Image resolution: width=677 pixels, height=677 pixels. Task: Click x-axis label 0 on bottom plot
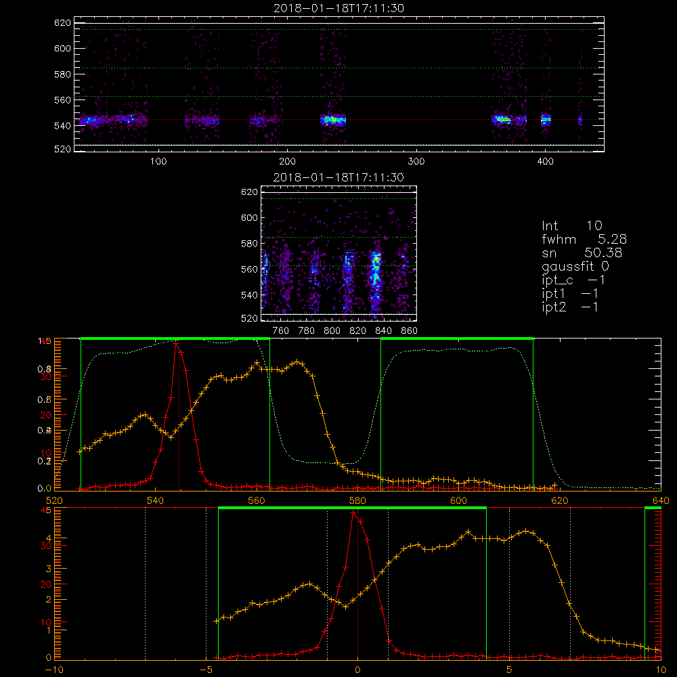click(357, 670)
